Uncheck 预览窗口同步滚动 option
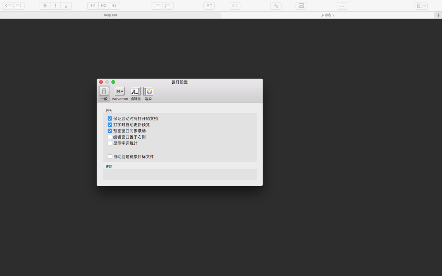Screen dimensions: 442x276 [110, 131]
